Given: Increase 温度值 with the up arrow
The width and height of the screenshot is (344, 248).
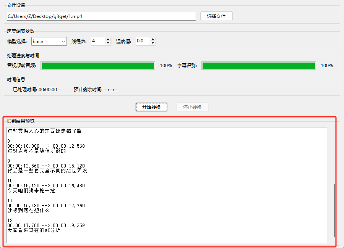Looking at the screenshot, I should click(x=153, y=39).
